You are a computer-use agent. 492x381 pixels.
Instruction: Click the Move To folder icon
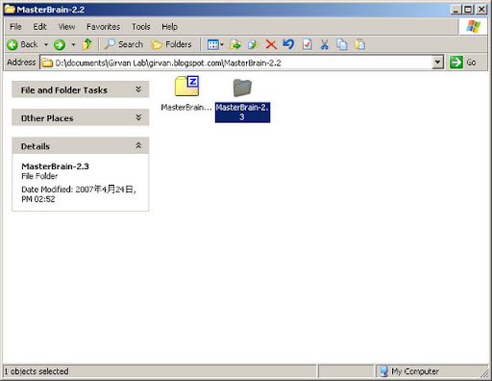pyautogui.click(x=235, y=44)
